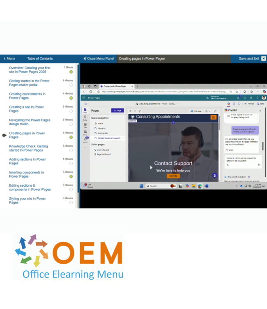Image resolution: width=267 pixels, height=309 pixels.
Task: Click status circle for Inserting components lesson
Action: [71, 176]
